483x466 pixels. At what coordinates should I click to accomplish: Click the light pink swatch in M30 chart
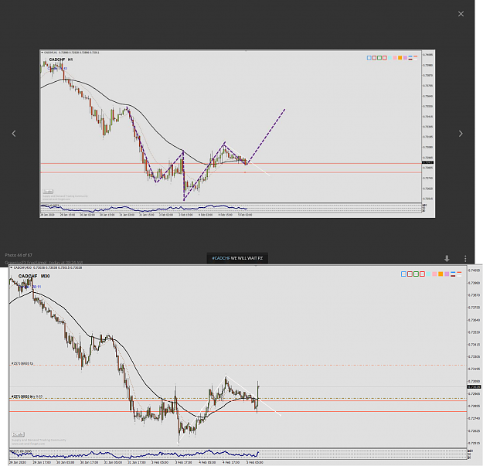tap(434, 274)
